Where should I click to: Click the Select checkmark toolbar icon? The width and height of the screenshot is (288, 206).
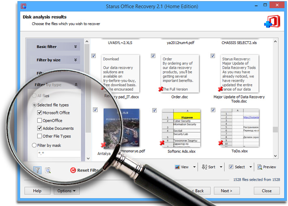point(231,167)
